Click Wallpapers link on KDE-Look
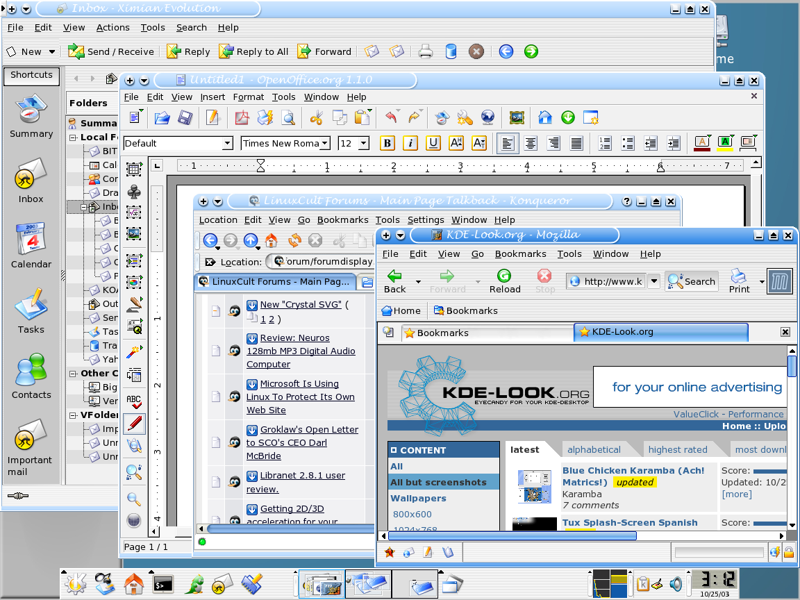 [x=418, y=499]
